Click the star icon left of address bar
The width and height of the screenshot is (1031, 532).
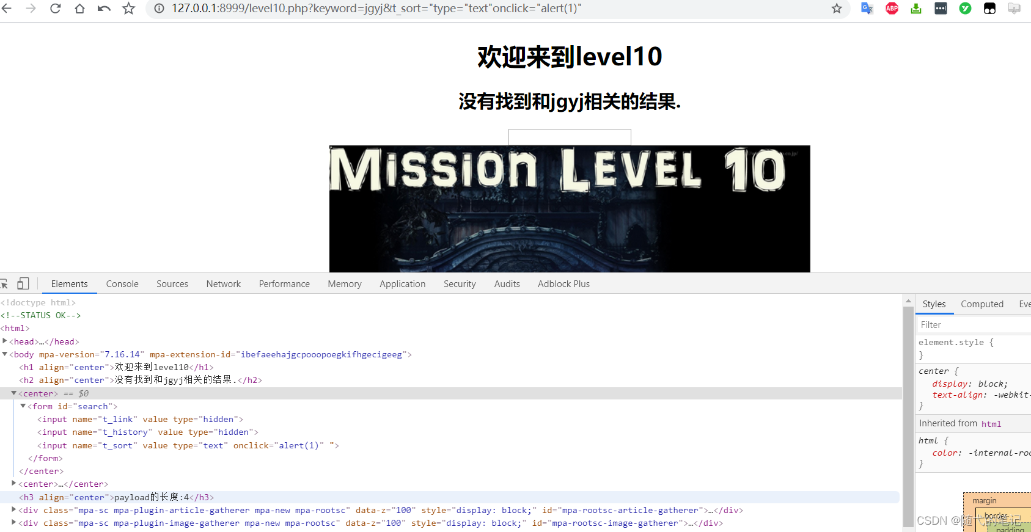[x=128, y=9]
